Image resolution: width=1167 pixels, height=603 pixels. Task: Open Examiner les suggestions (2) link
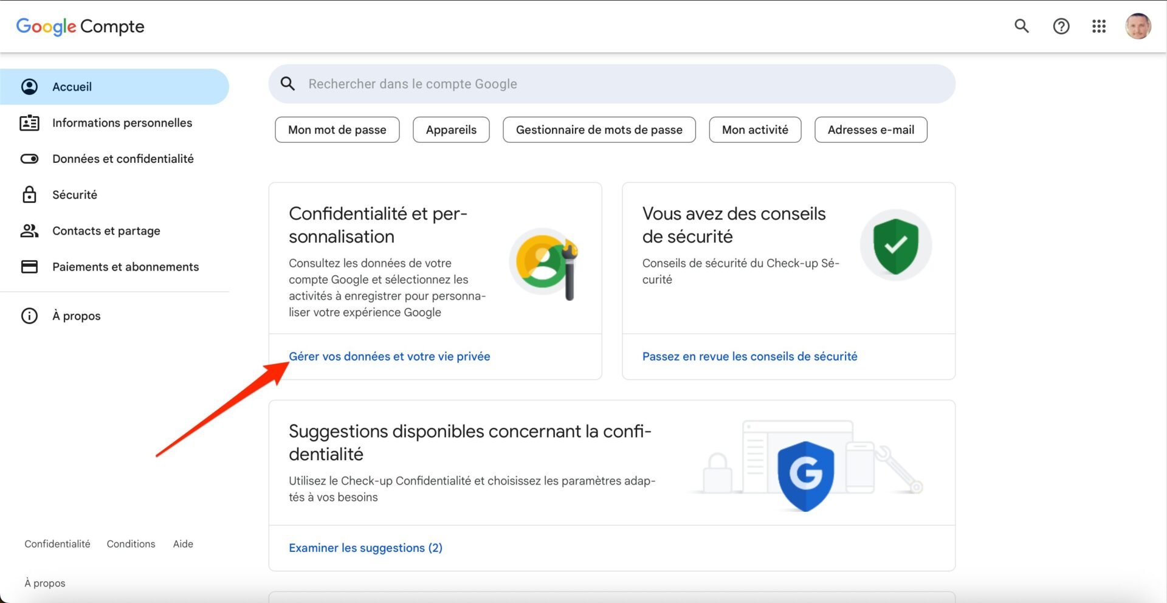pos(365,548)
